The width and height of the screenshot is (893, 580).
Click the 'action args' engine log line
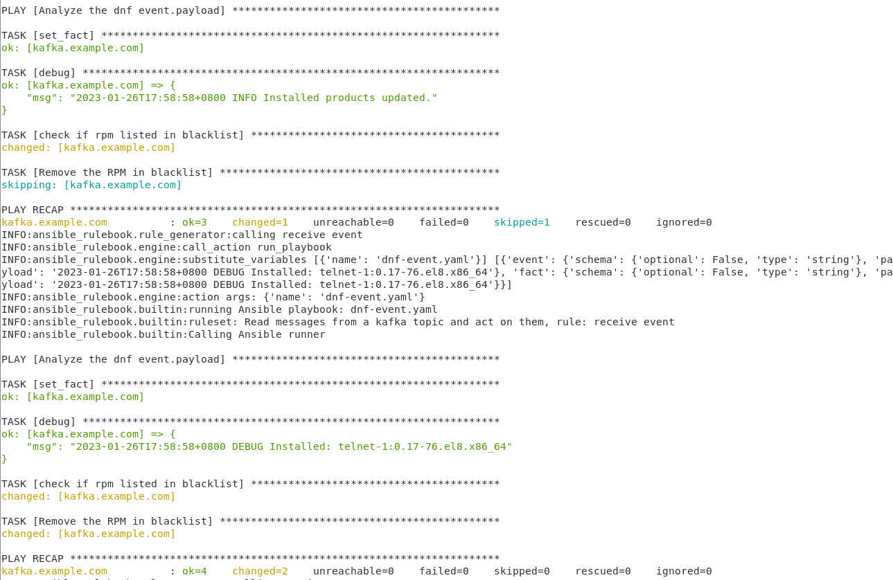[213, 297]
